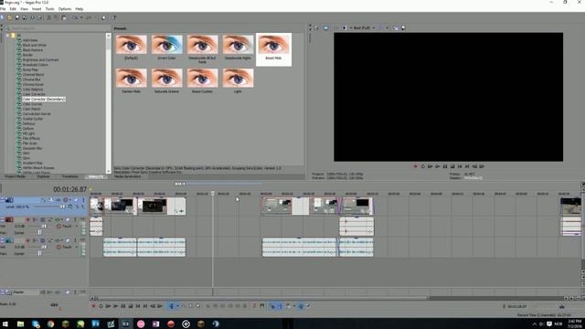Mute the first audio track
585x329 pixels.
tap(68, 219)
